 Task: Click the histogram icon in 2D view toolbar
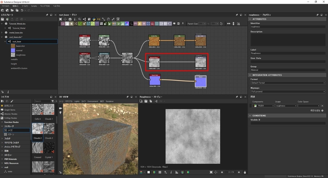[176, 172]
